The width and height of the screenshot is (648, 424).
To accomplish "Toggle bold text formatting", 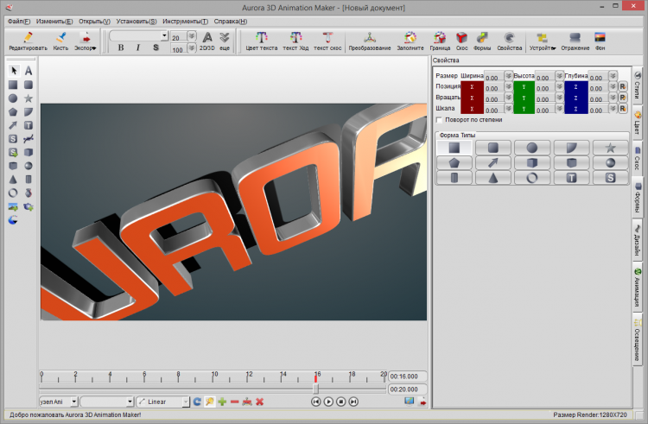I will pyautogui.click(x=121, y=48).
